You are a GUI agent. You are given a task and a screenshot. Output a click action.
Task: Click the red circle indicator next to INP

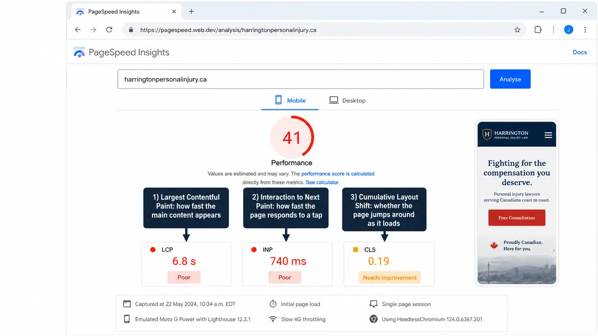coord(254,249)
